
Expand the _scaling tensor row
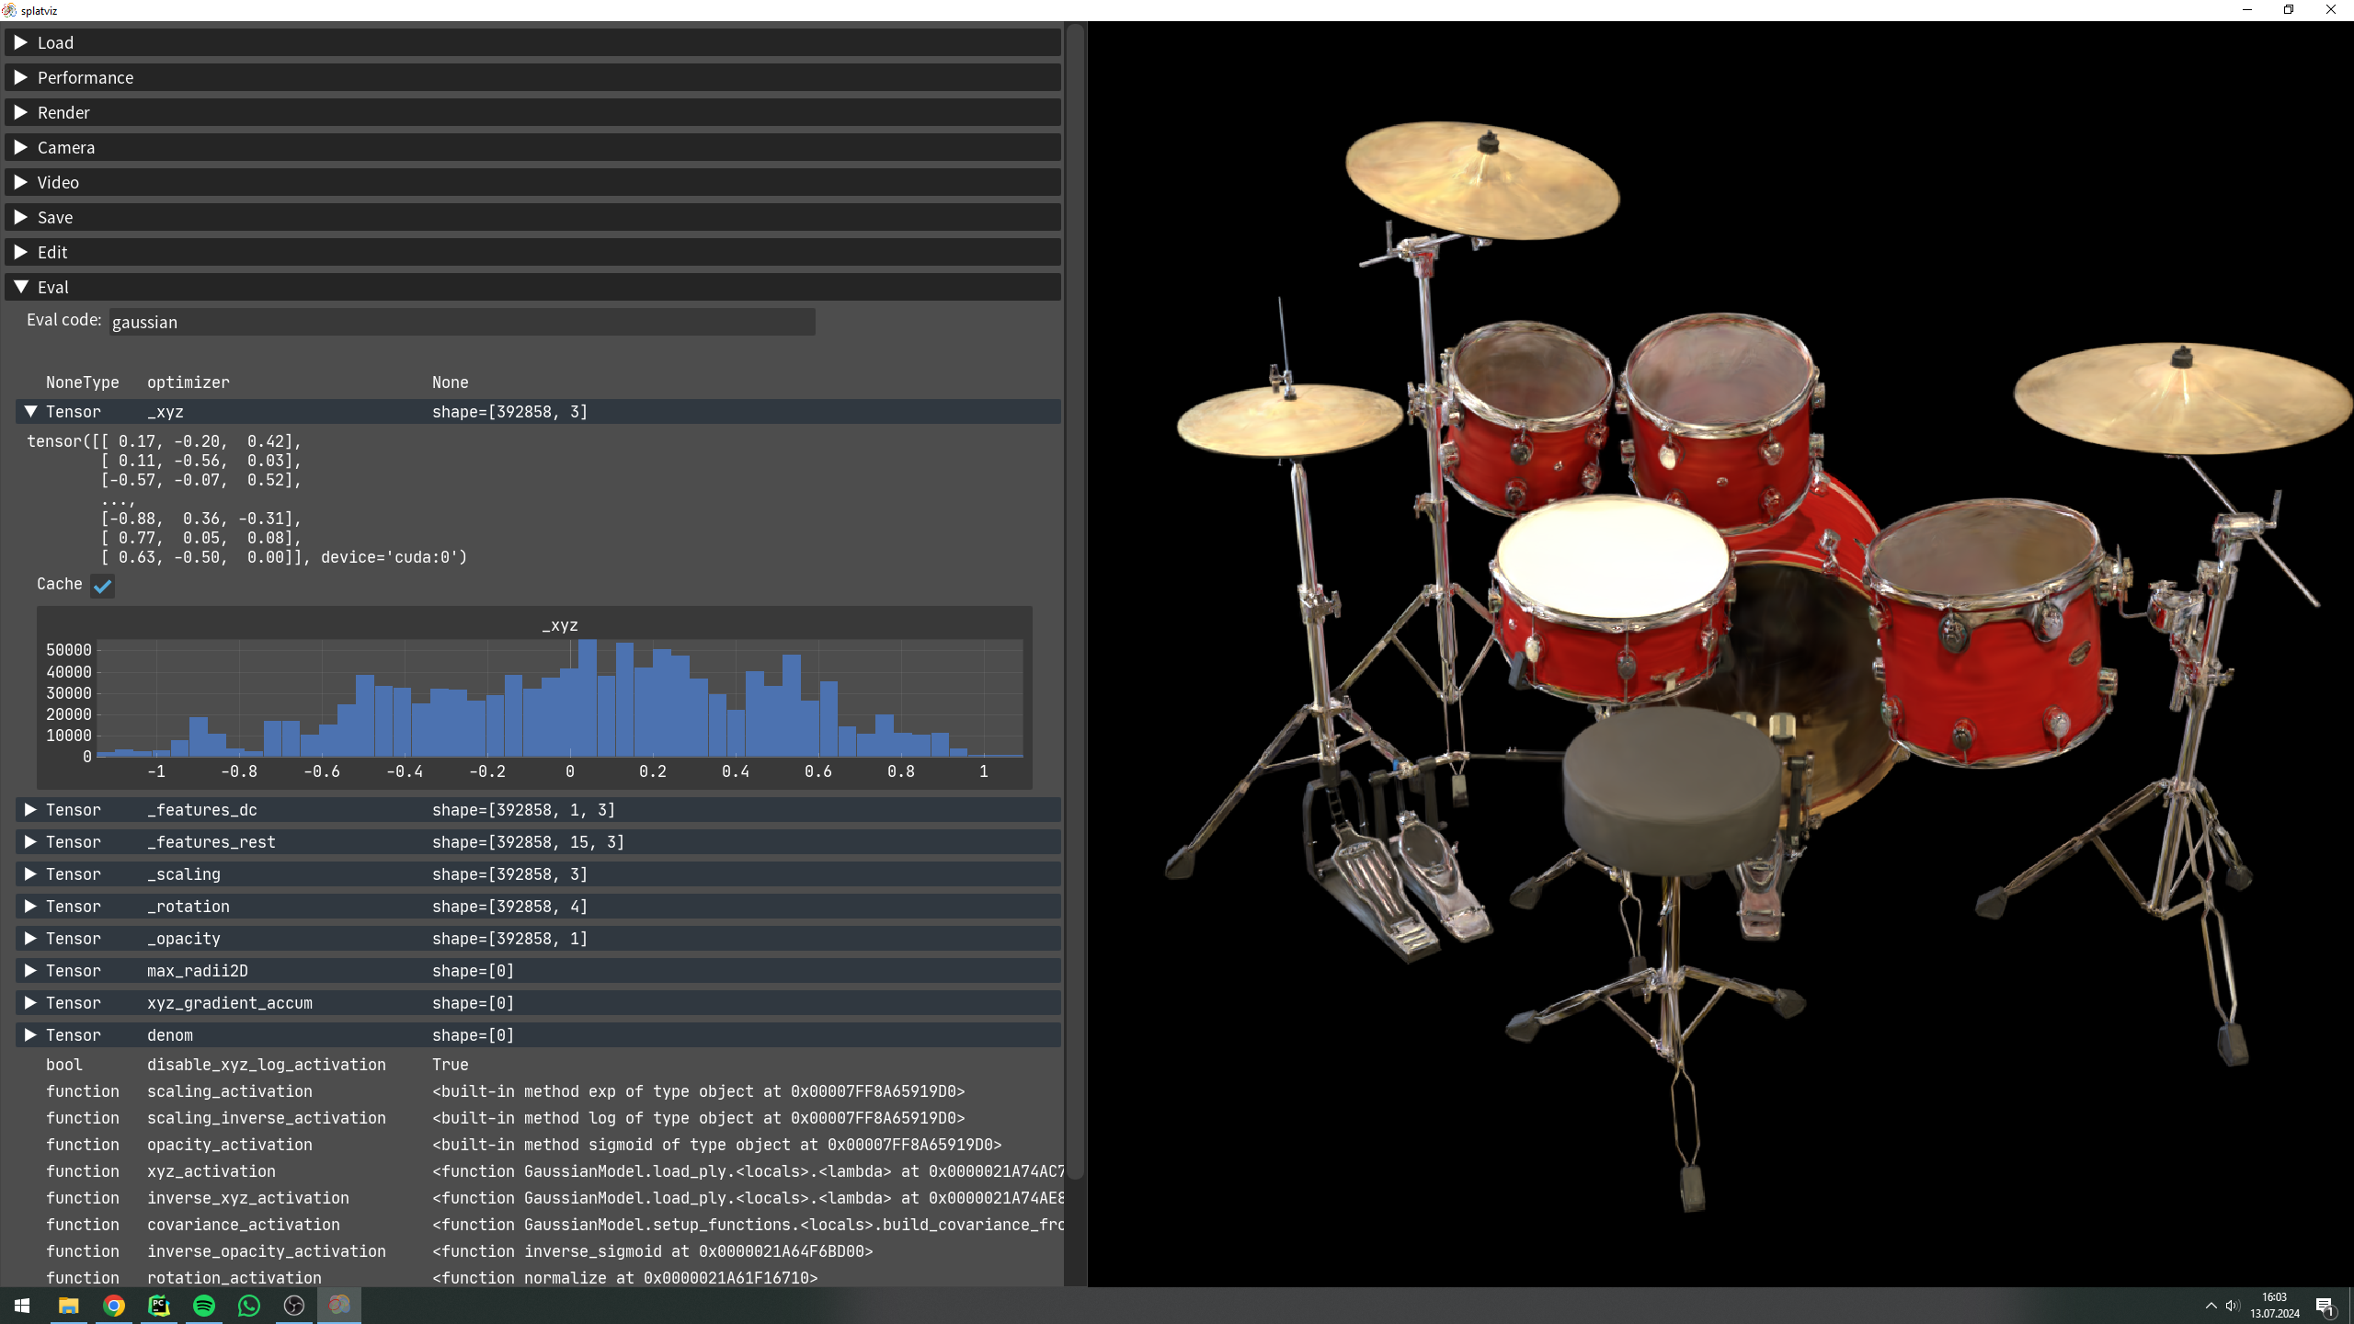[x=30, y=874]
